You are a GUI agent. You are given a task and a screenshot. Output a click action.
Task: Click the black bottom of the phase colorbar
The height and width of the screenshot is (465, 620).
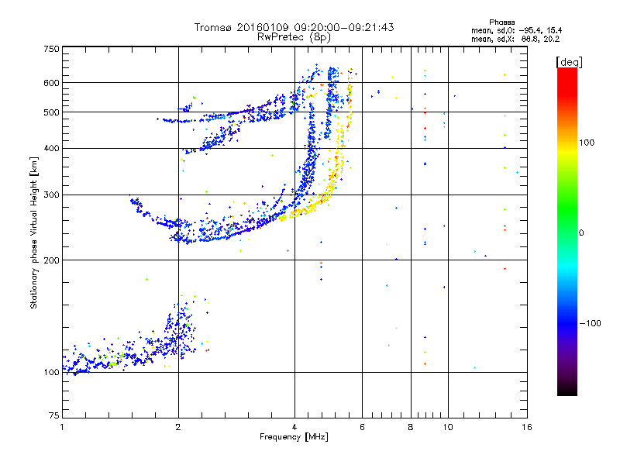tap(567, 390)
